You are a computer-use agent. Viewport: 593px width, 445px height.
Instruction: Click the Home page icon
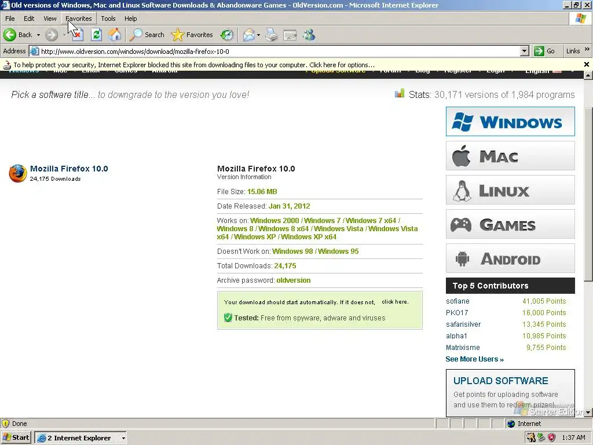pyautogui.click(x=115, y=35)
